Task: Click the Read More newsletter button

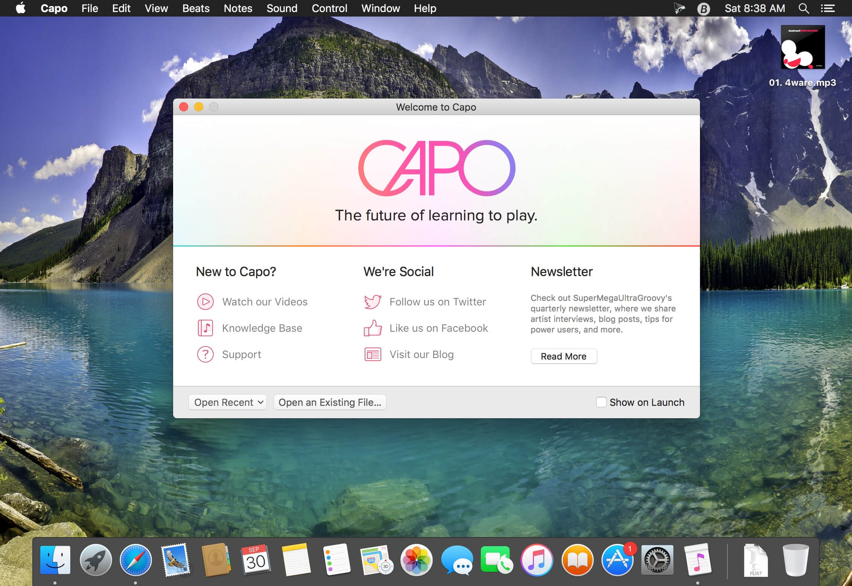Action: 564,356
